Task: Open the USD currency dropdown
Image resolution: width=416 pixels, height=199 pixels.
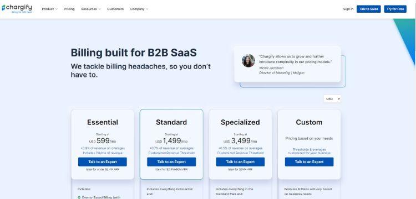Action: click(x=332, y=99)
